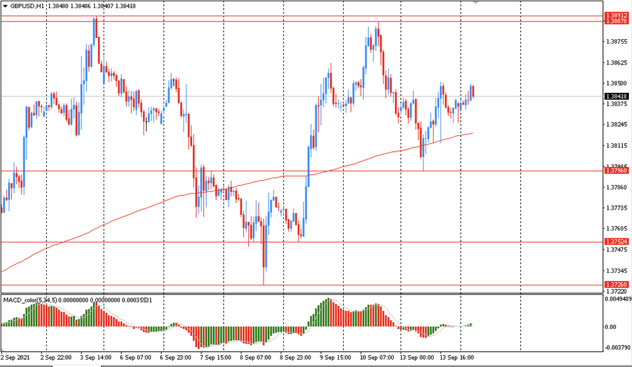Click the 10 Sep 07:00 time axis label

[x=377, y=358]
